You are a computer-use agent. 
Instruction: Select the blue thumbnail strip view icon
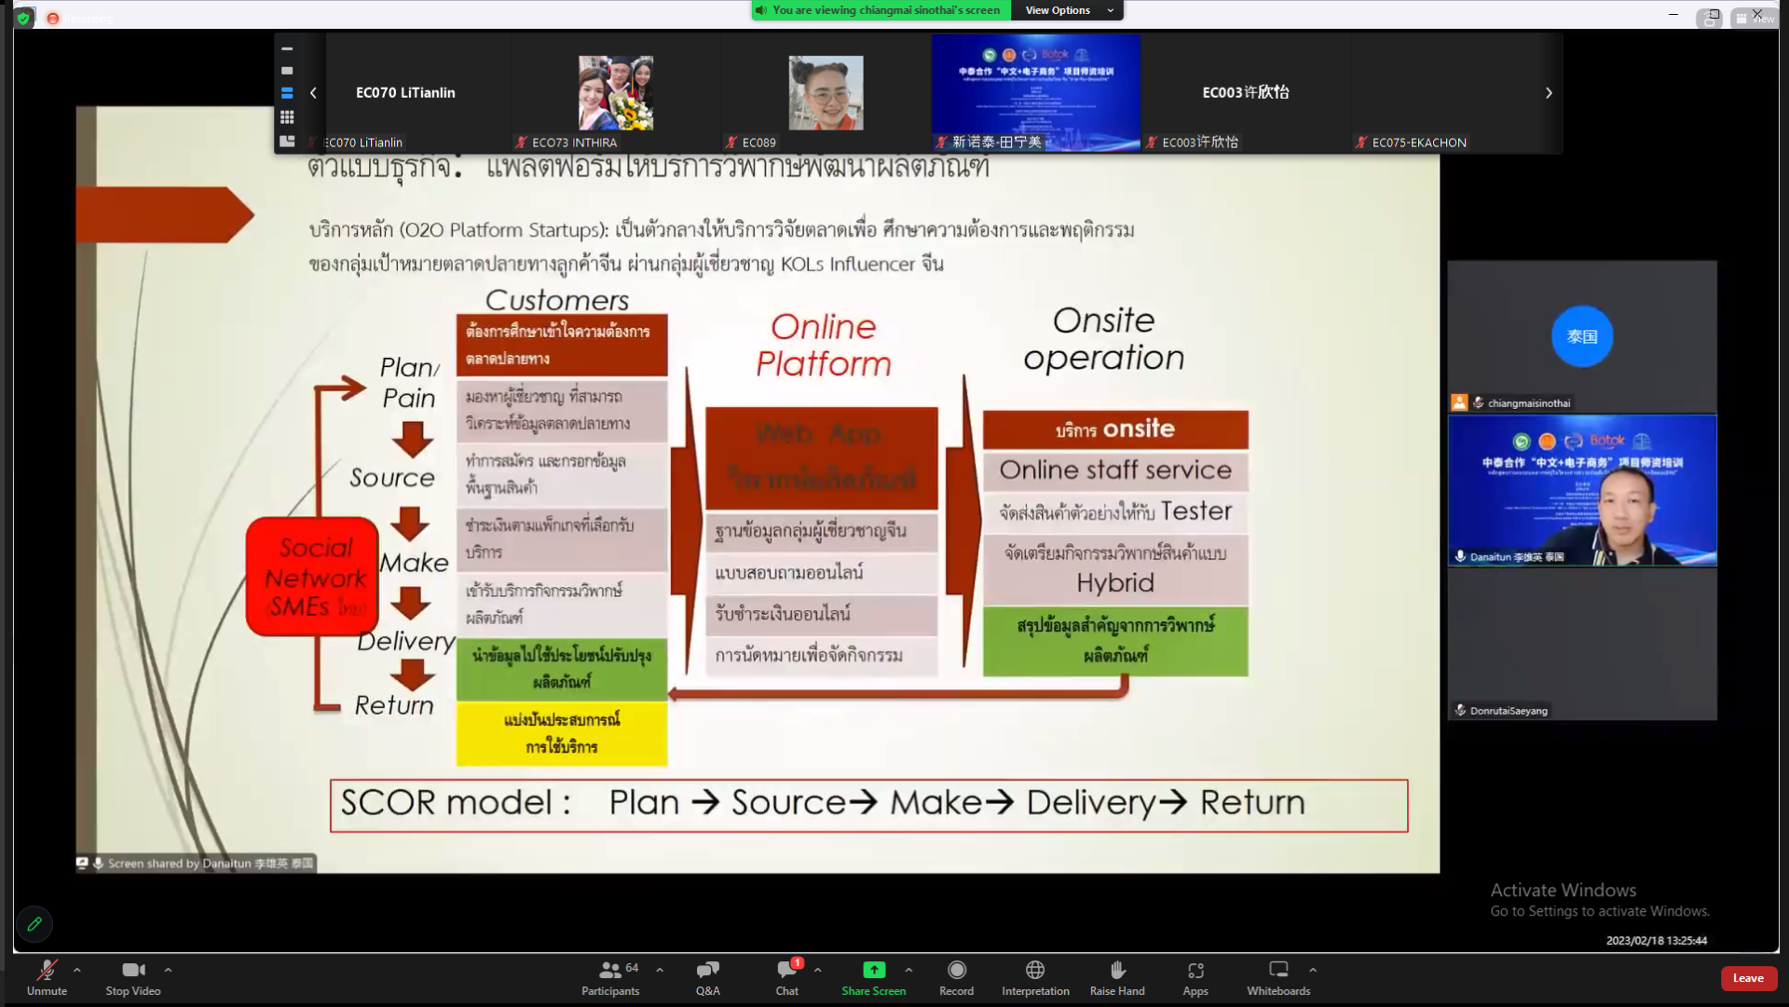[287, 93]
